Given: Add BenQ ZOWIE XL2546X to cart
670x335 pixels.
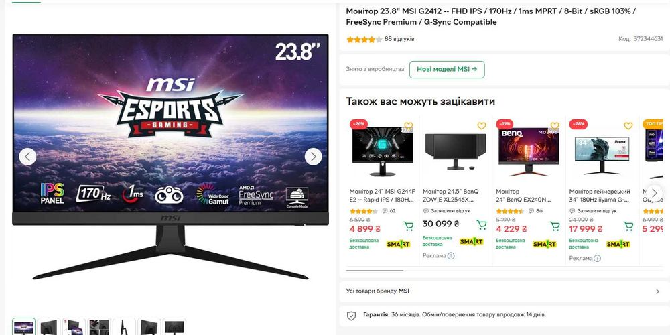Looking at the screenshot, I should coord(482,224).
